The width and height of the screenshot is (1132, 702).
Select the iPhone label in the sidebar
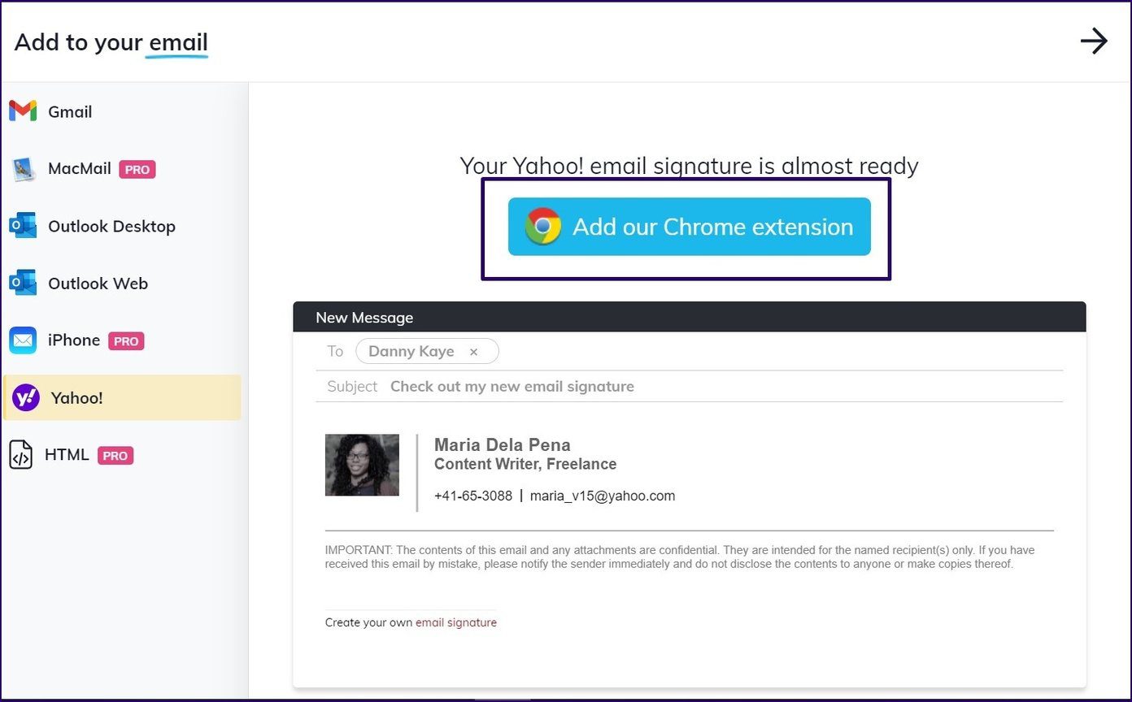pyautogui.click(x=74, y=340)
